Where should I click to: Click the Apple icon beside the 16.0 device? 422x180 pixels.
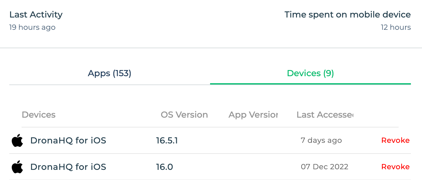point(17,167)
